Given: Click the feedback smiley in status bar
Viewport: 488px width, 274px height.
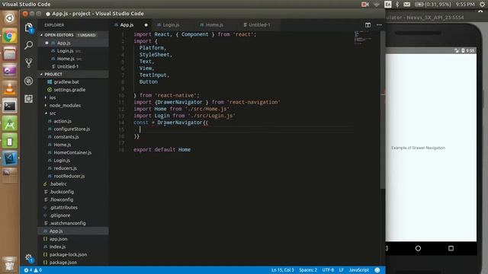Looking at the screenshot, I should (377, 270).
